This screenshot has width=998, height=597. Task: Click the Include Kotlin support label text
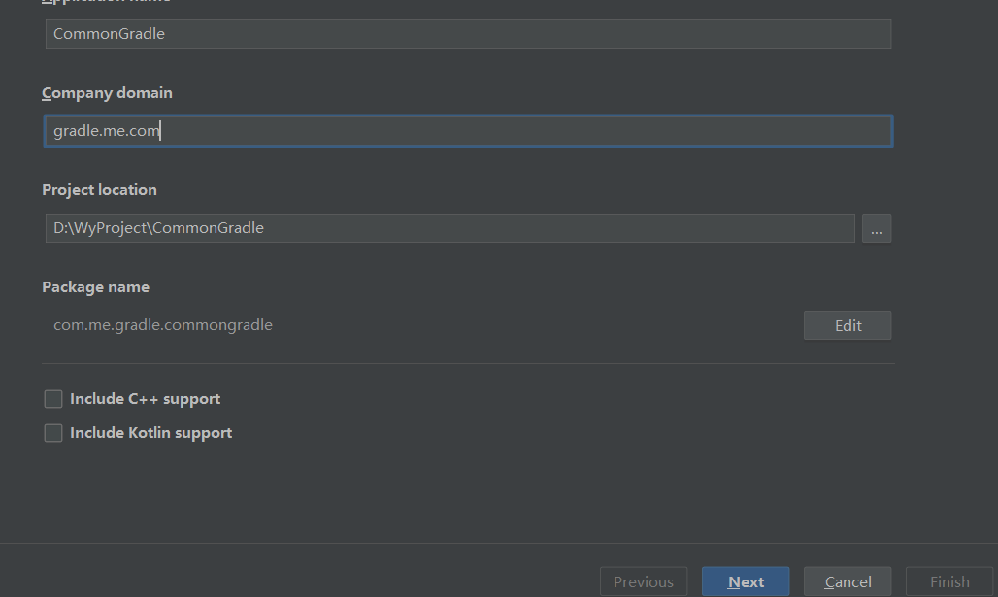150,433
